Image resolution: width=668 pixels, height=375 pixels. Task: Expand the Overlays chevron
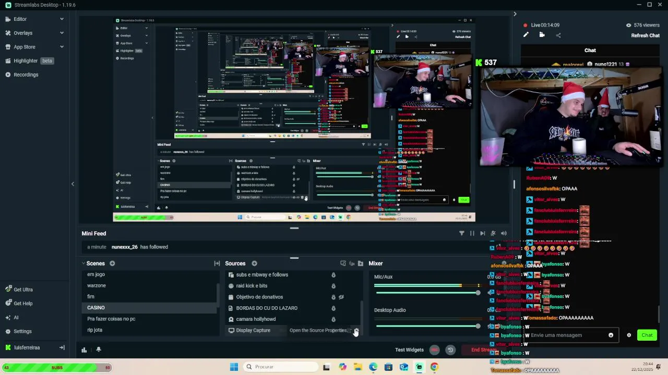pyautogui.click(x=62, y=33)
